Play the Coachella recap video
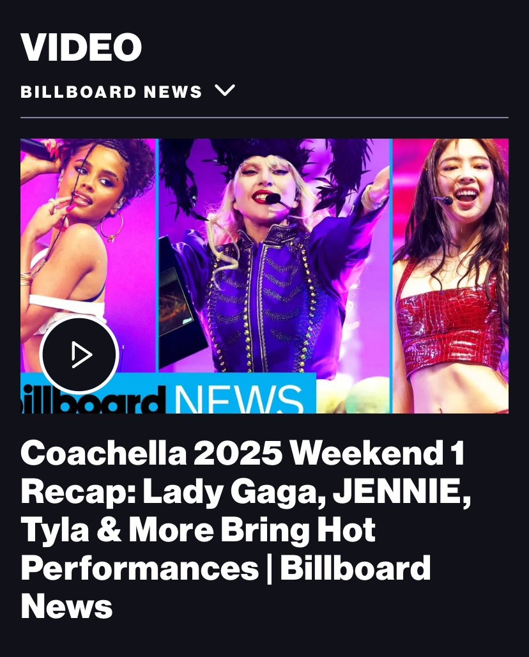Viewport: 529px width, 657px height. [79, 355]
